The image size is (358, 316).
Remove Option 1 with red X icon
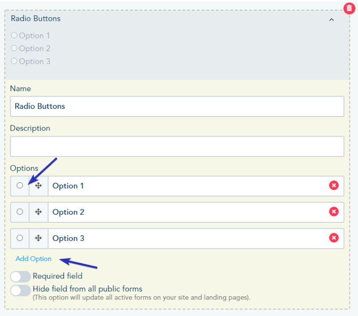[334, 185]
